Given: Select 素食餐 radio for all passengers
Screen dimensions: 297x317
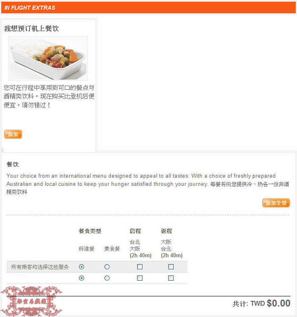Looking at the screenshot, I should [x=107, y=267].
